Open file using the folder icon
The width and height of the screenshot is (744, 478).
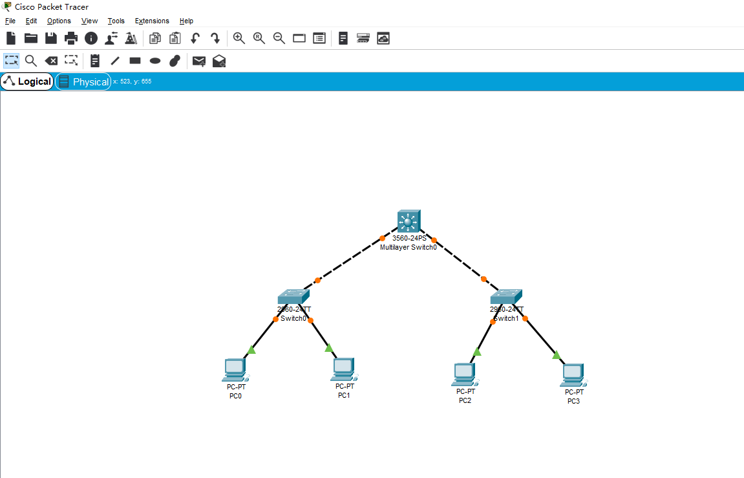tap(31, 38)
